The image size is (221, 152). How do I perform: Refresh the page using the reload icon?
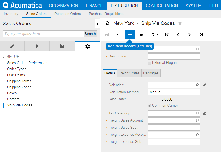click(x=107, y=23)
